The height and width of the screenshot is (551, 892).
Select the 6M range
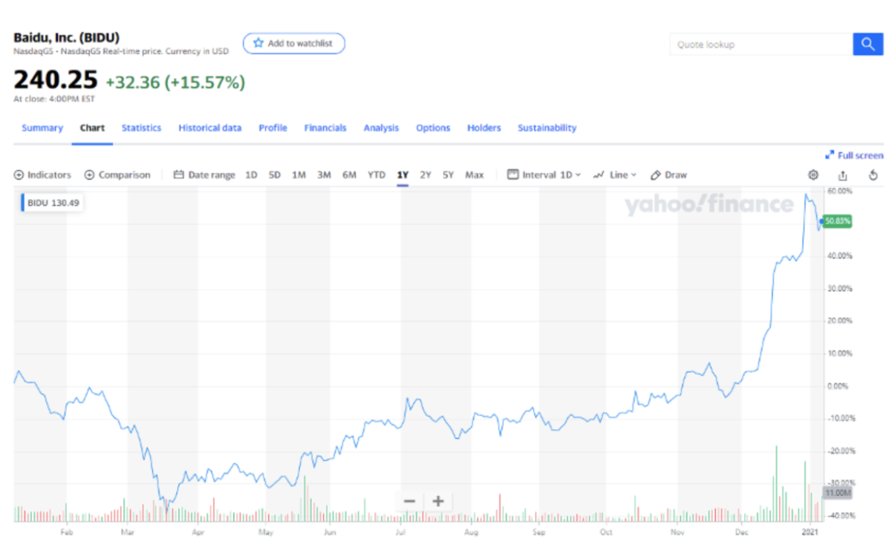349,175
